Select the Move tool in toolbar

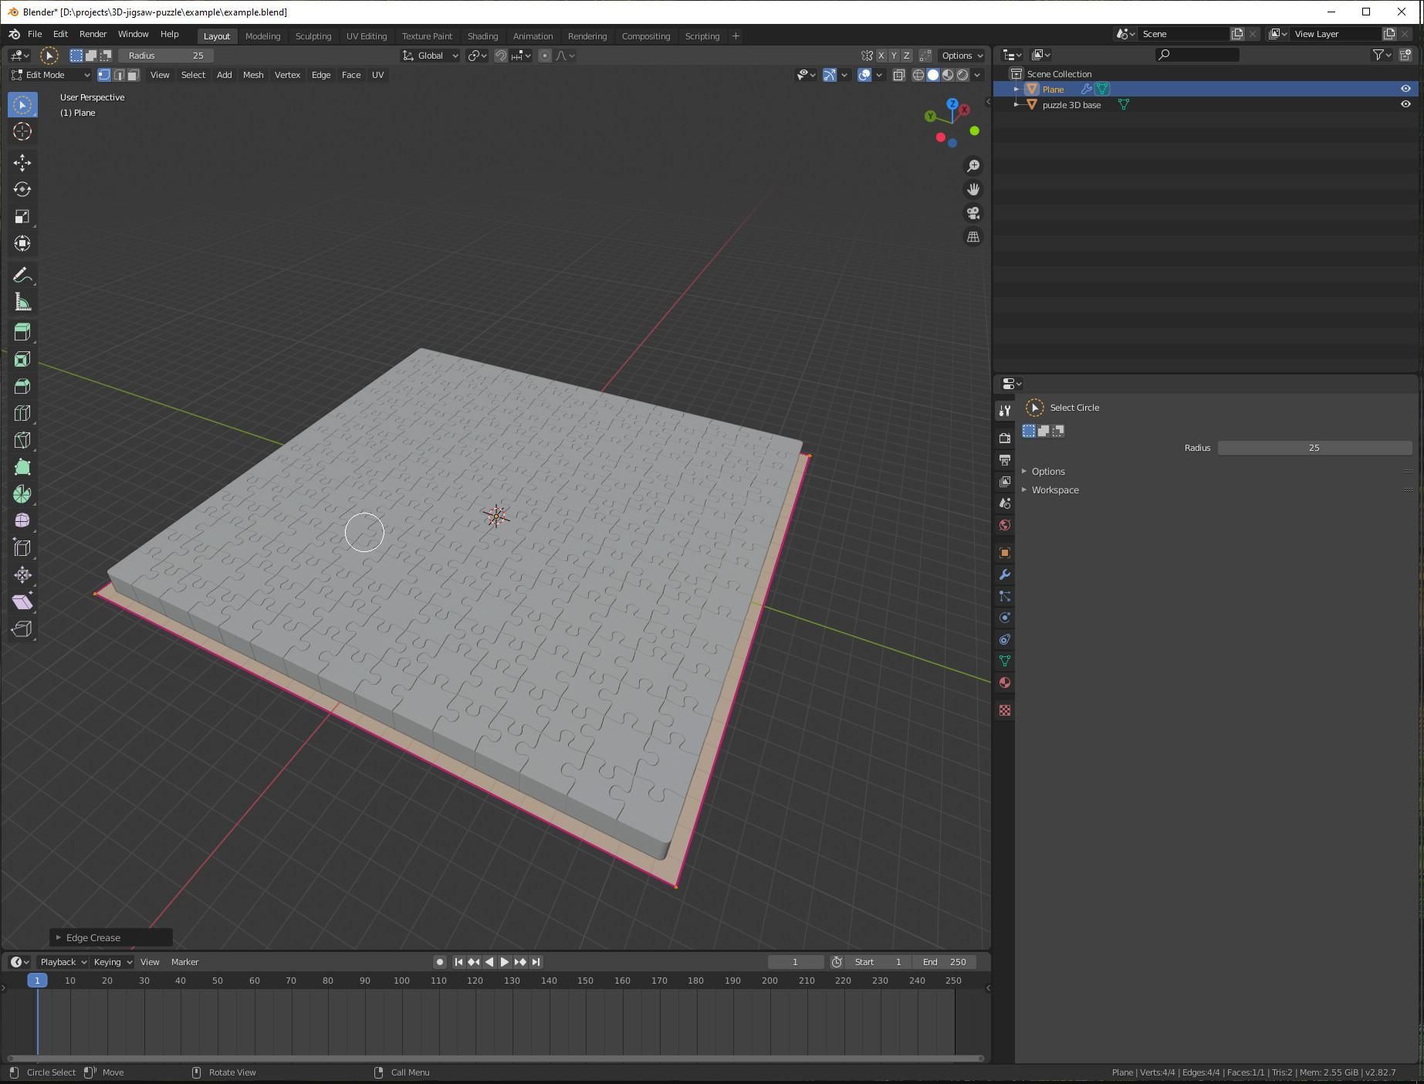coord(22,162)
